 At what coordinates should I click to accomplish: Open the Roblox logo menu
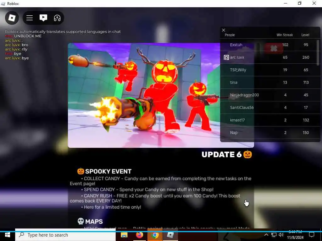[12, 18]
